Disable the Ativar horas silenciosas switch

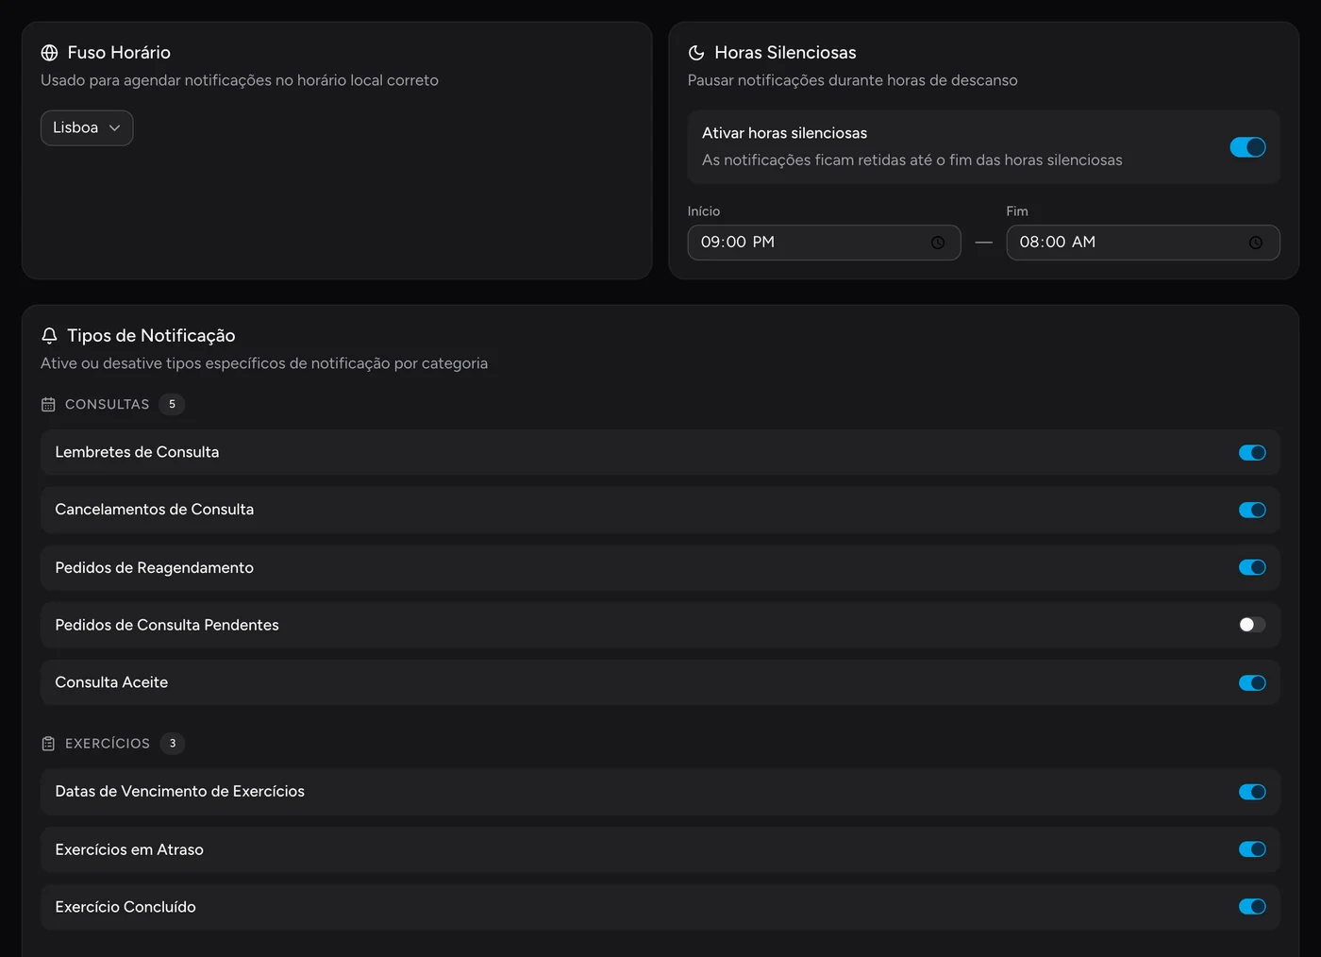[x=1247, y=147]
